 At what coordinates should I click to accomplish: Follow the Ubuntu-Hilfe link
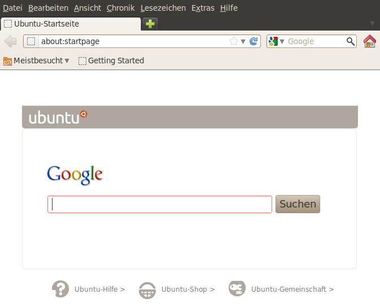(x=99, y=289)
